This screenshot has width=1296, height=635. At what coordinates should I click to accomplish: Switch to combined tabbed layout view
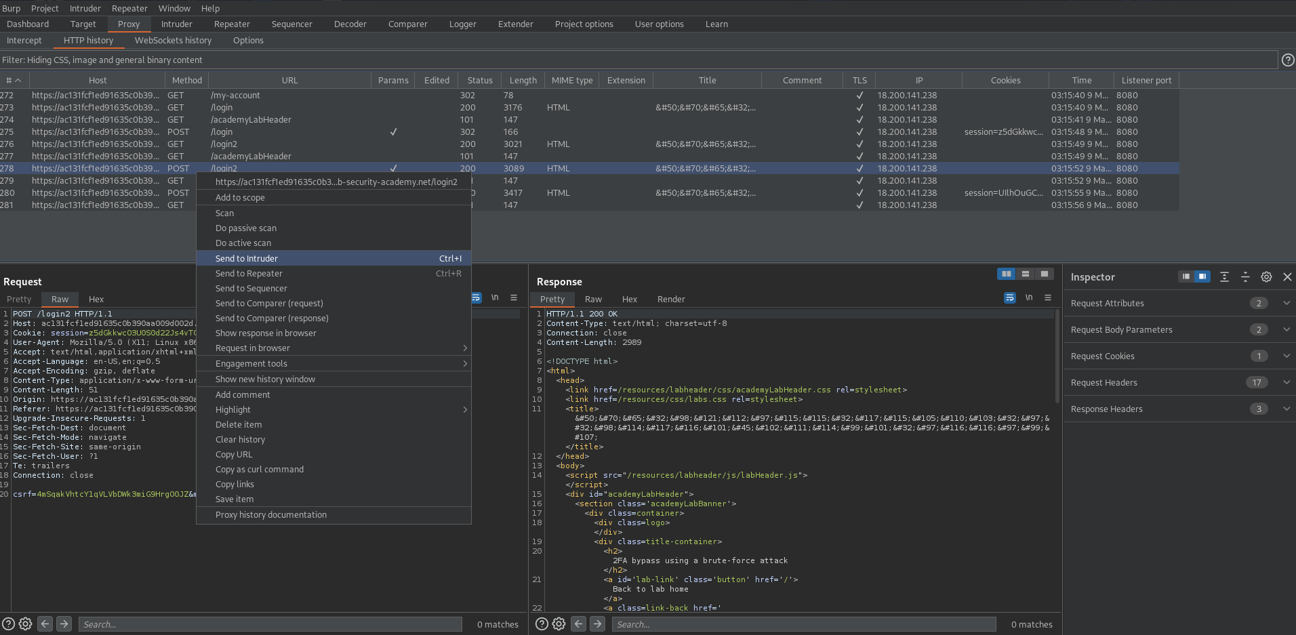point(1045,274)
